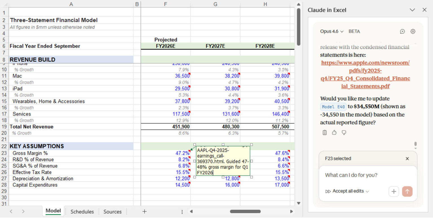Select Services FY2027E value 131,600
433x218 pixels.
point(215,114)
